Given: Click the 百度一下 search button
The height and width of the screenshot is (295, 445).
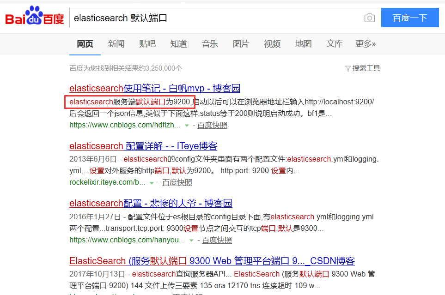Looking at the screenshot, I should pos(410,18).
